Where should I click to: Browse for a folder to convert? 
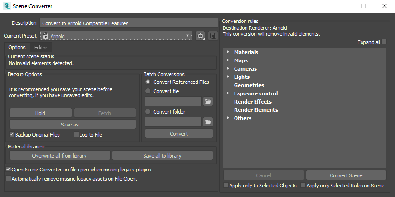coord(208,122)
